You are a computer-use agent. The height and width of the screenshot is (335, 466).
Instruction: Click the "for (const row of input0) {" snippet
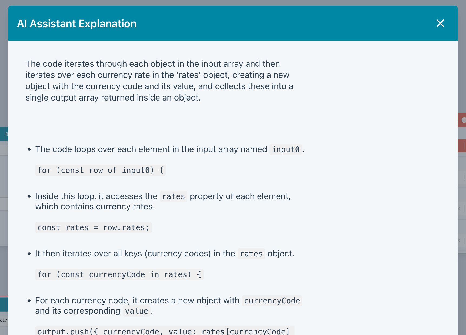coord(101,170)
